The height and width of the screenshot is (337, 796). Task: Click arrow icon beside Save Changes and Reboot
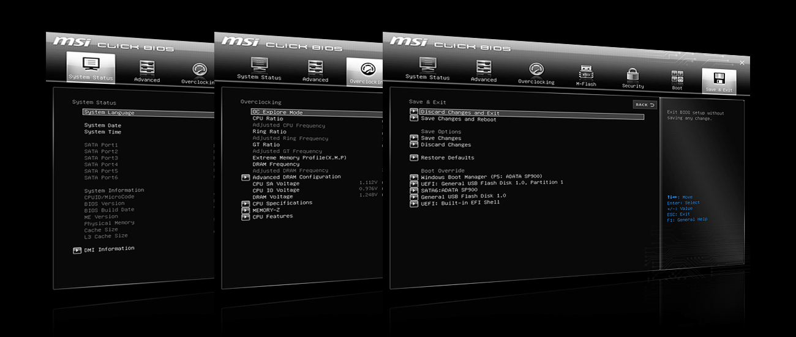click(414, 119)
